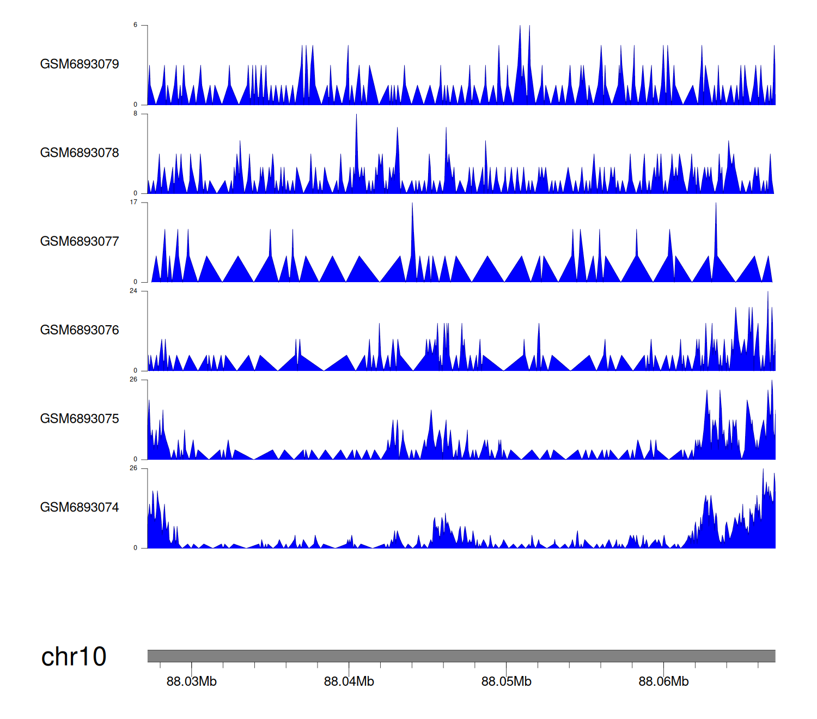The image size is (817, 719).
Task: Click y-axis maximum 17 on GSM6893077 track
Action: 133,203
